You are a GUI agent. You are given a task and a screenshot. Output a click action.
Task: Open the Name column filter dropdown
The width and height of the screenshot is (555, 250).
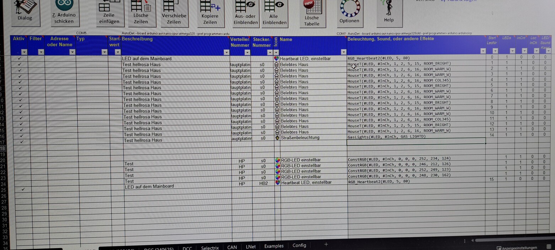343,52
